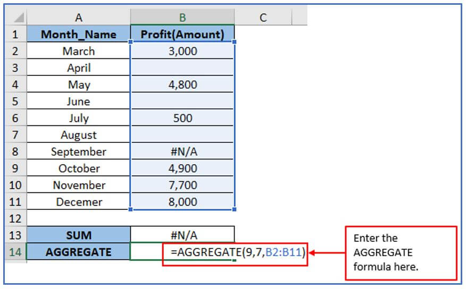Screen dimensions: 466x289
Task: Select the September cell
Action: (78, 151)
